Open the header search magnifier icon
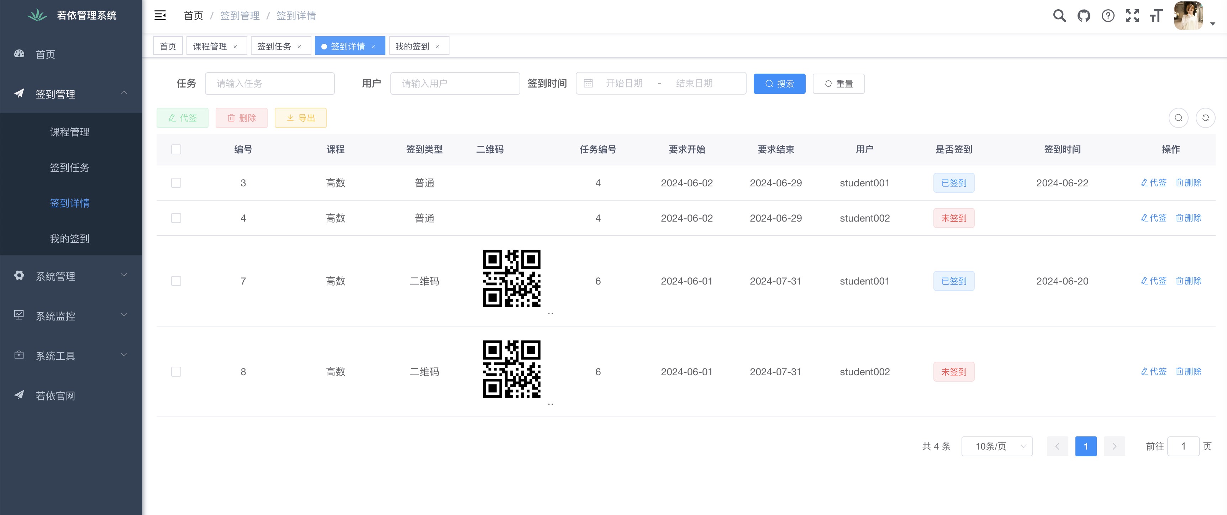Image resolution: width=1227 pixels, height=515 pixels. 1059,16
